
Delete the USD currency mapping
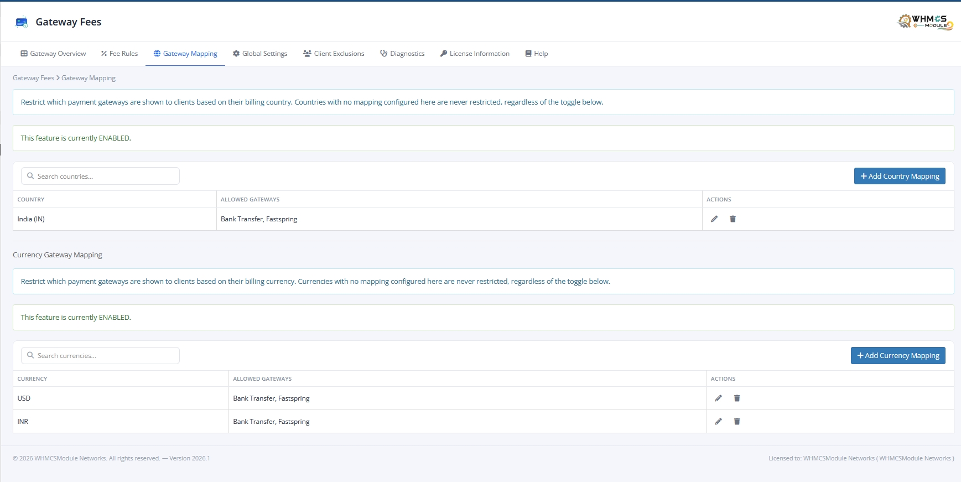(737, 398)
